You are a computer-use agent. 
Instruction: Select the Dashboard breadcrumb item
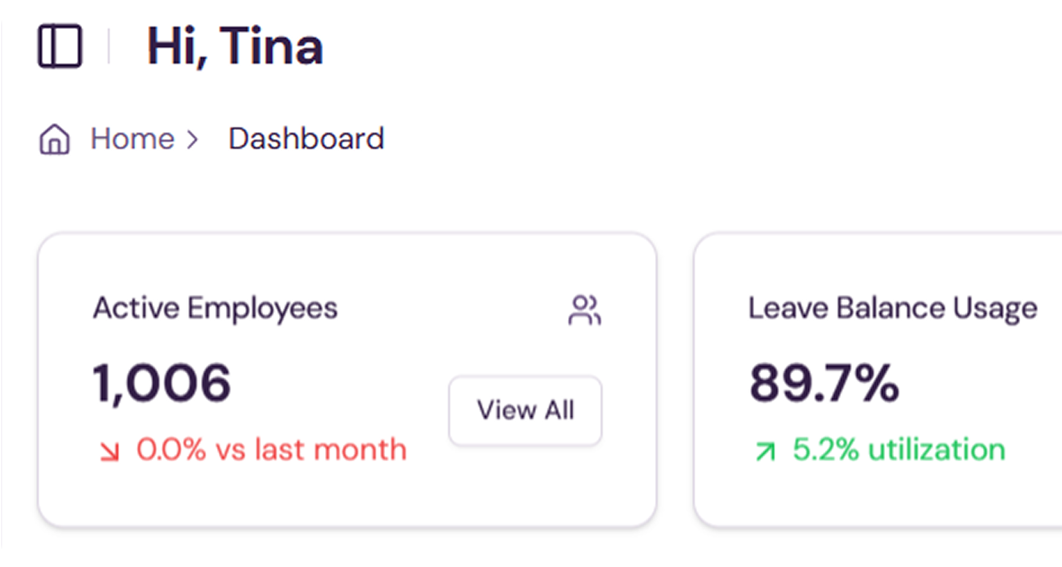[x=306, y=139]
